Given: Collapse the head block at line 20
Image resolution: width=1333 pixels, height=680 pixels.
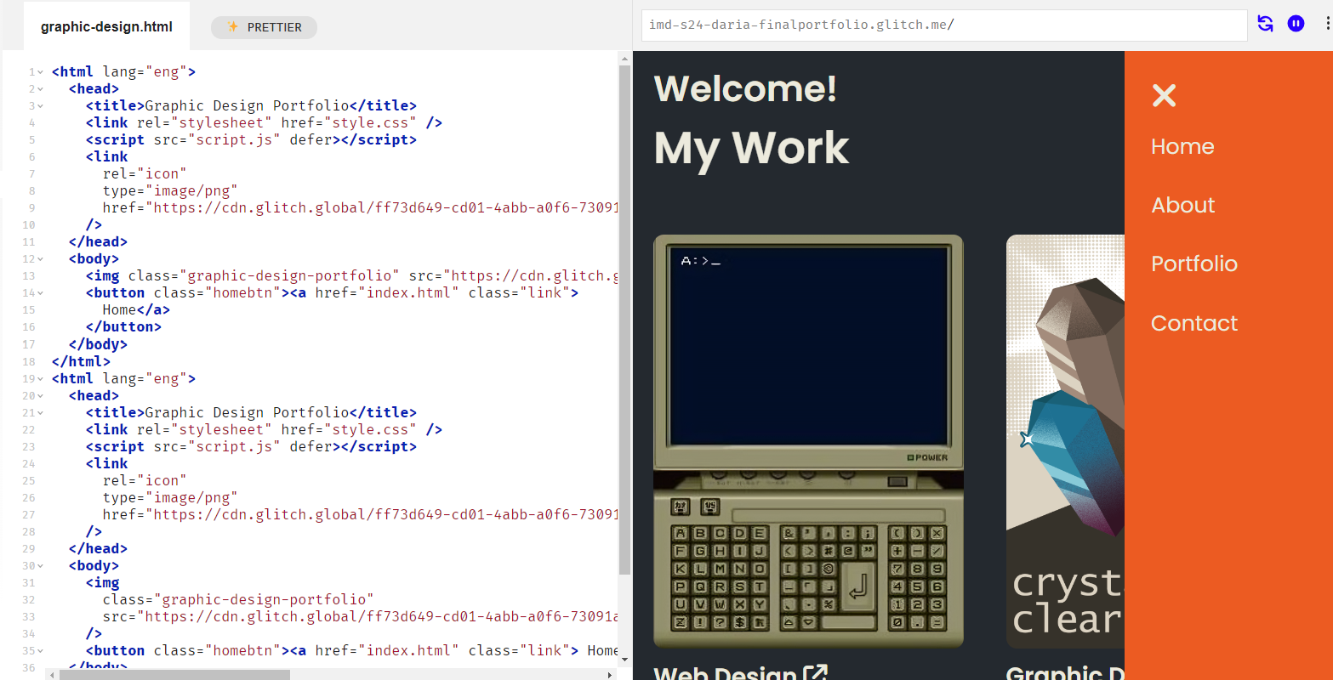Looking at the screenshot, I should click(41, 396).
